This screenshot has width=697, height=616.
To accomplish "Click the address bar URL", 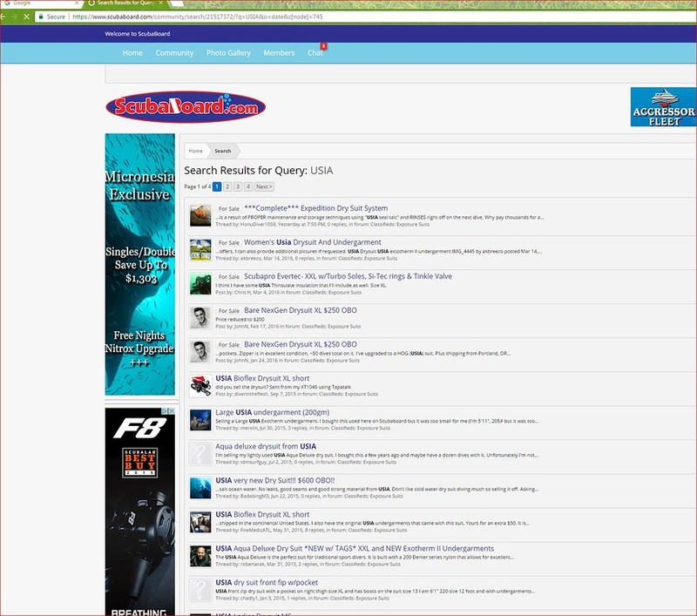I will pos(198,17).
